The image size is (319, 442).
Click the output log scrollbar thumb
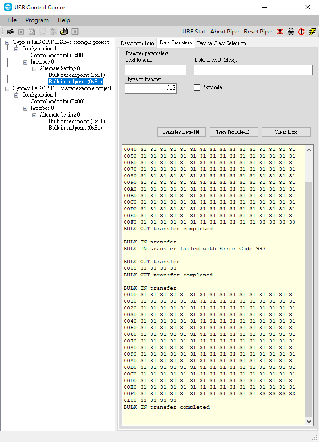click(x=309, y=299)
